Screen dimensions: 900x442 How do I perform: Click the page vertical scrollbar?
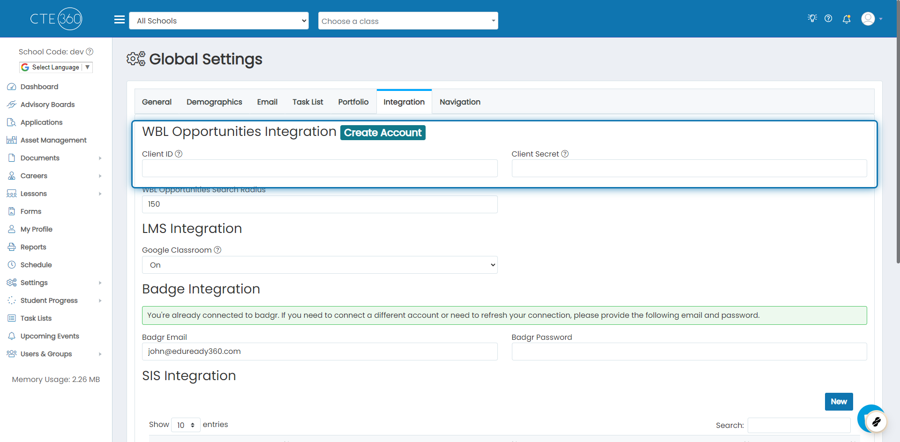tap(898, 131)
